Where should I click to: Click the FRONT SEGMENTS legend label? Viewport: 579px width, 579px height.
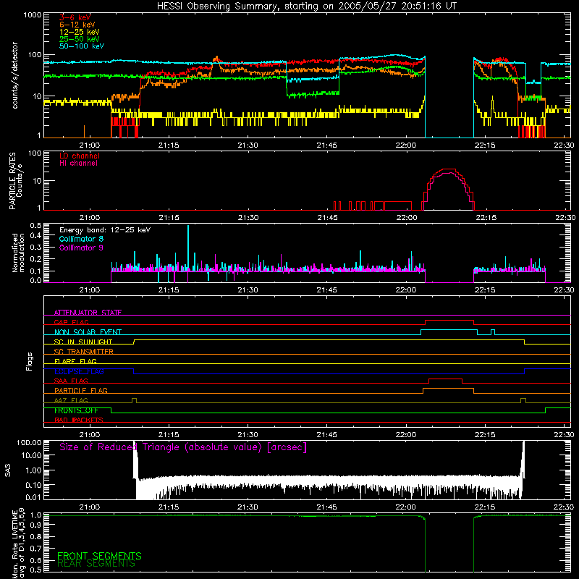(x=99, y=556)
